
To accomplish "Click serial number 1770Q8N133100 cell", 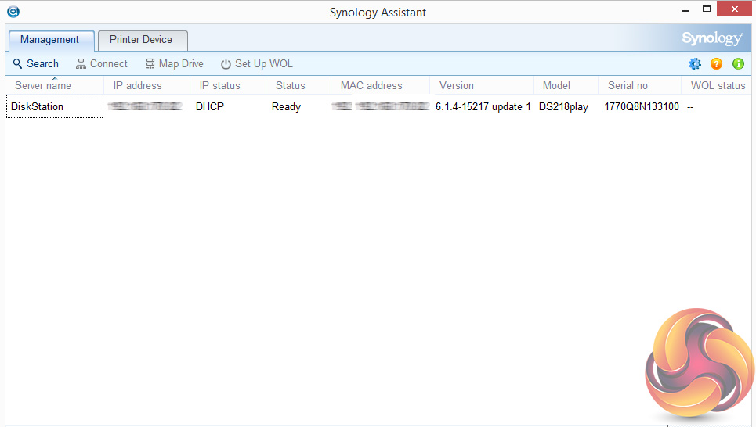I will pyautogui.click(x=642, y=106).
